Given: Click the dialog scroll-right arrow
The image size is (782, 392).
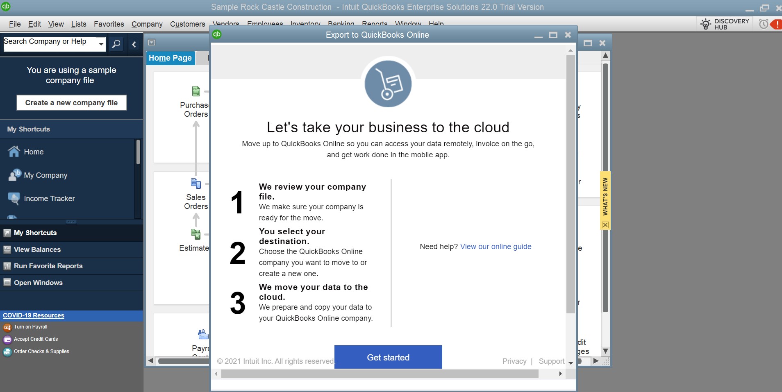Looking at the screenshot, I should [560, 374].
